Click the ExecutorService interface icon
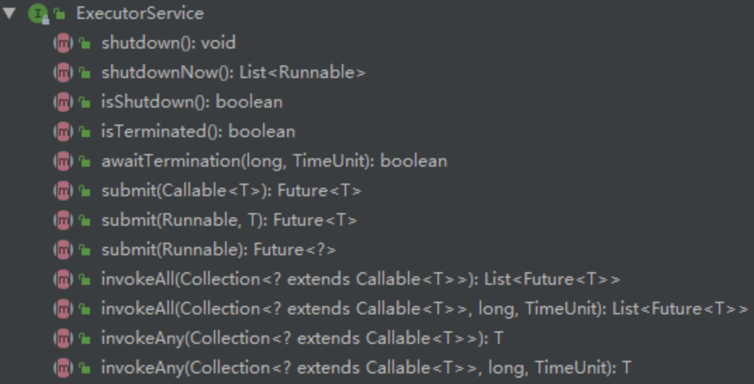The height and width of the screenshot is (384, 754). click(x=38, y=13)
